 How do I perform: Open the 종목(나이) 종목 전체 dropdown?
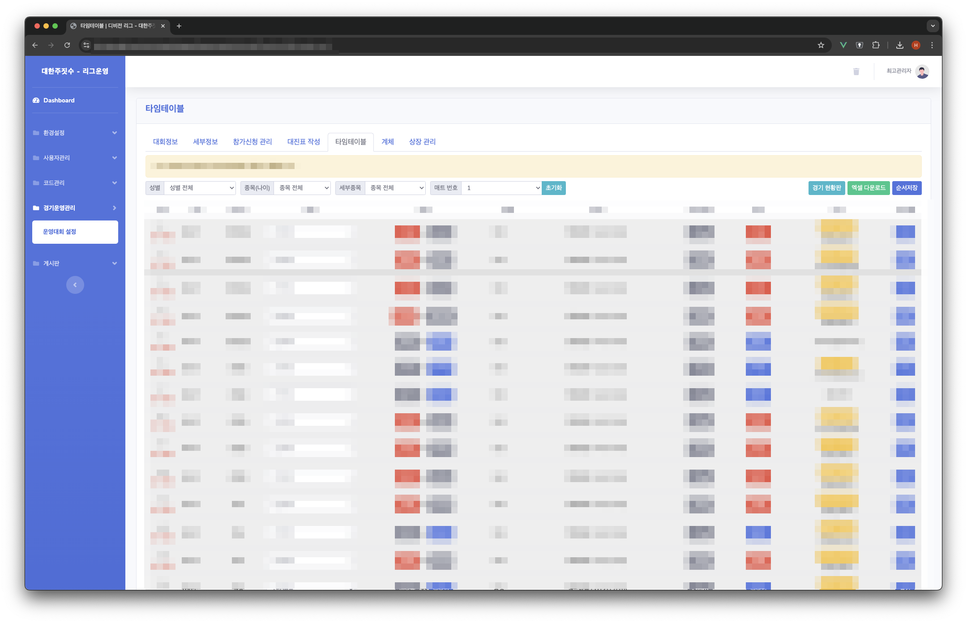point(303,188)
